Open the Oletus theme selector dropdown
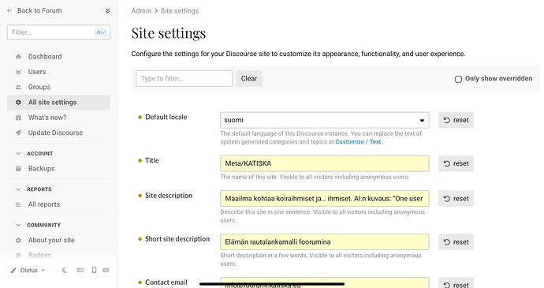This screenshot has height=288, width=544. click(x=28, y=271)
